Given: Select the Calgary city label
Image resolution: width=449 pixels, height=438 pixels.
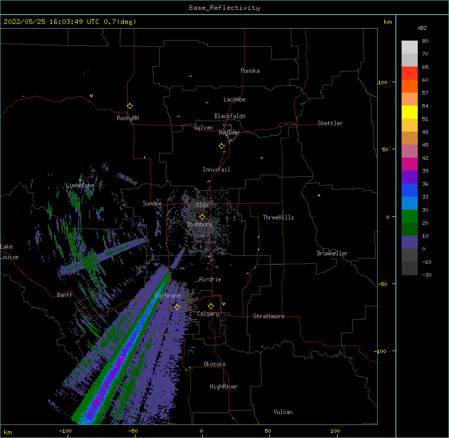Looking at the screenshot, I should pyautogui.click(x=208, y=314).
